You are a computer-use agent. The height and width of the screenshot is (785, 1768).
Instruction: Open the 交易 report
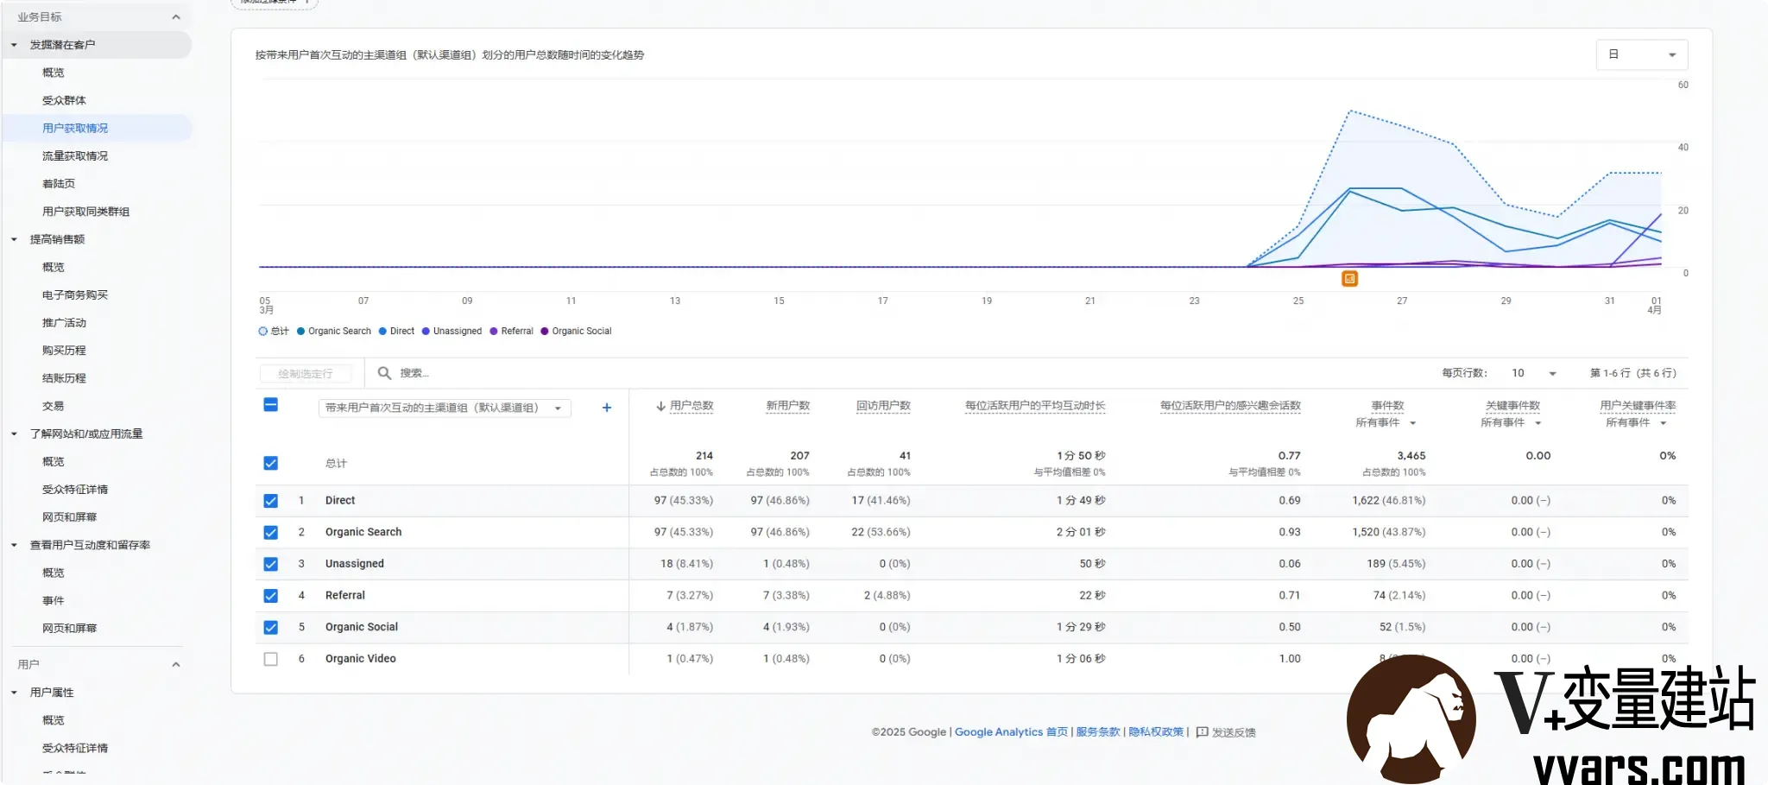[54, 406]
